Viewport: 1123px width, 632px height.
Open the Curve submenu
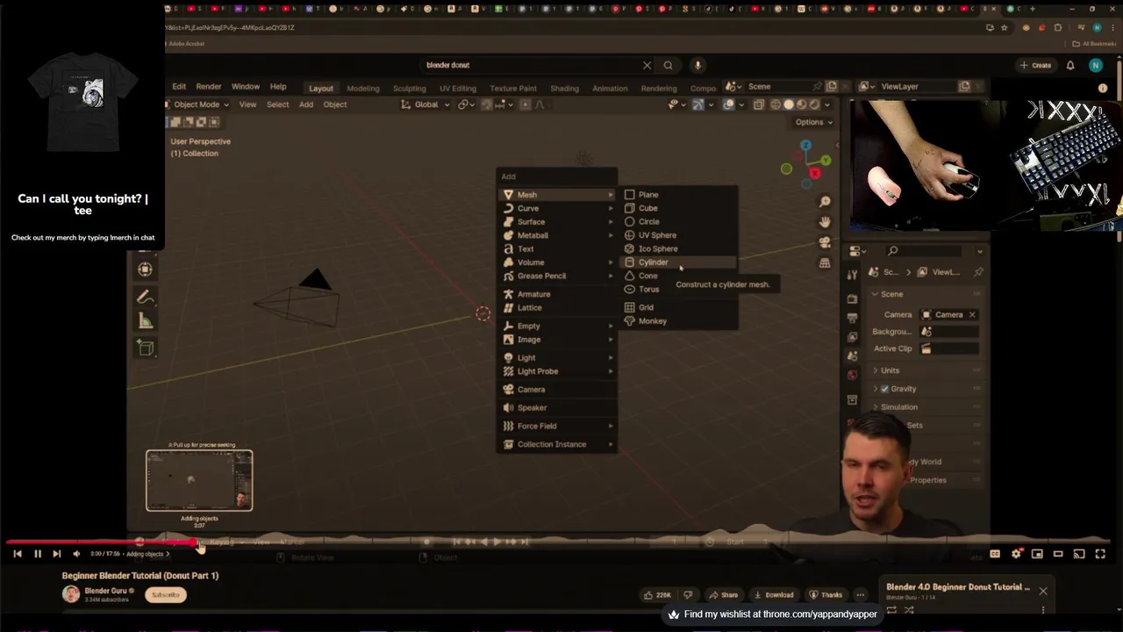coord(557,208)
